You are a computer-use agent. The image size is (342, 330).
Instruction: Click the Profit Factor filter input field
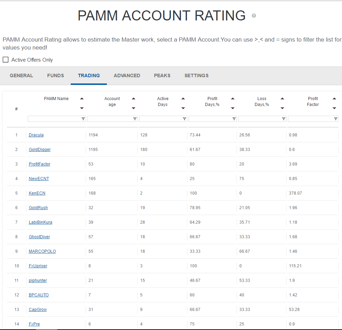[310, 119]
